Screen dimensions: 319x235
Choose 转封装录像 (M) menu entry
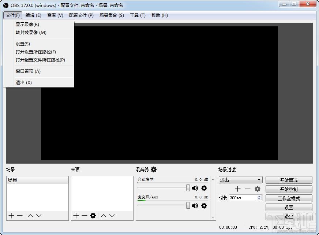[39, 33]
